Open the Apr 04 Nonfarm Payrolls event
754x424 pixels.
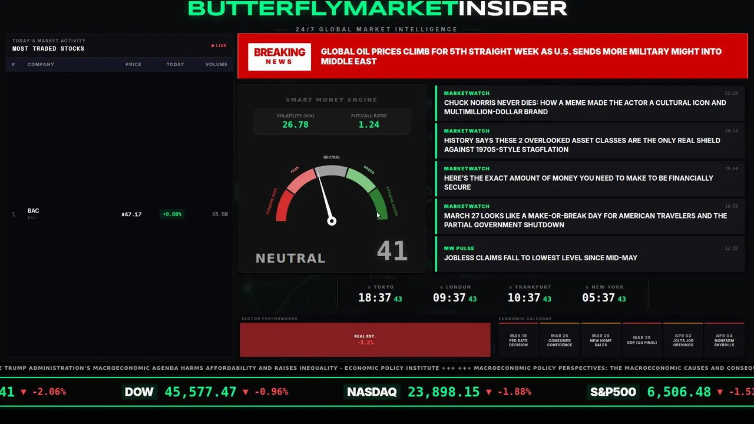click(x=725, y=340)
